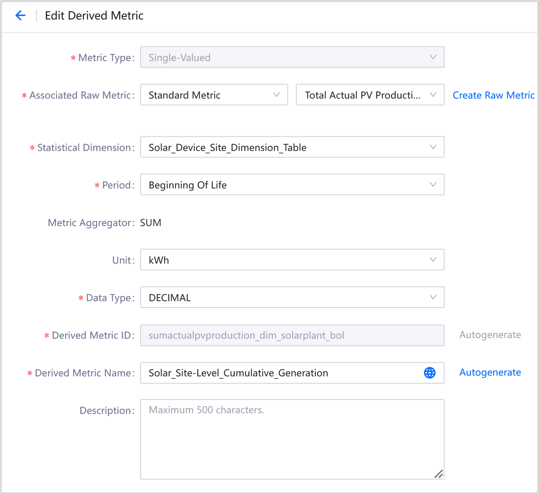Click the globe icon in Derived Metric Name

coord(430,373)
